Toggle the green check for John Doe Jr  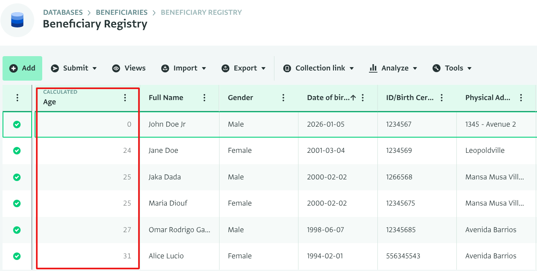click(17, 125)
